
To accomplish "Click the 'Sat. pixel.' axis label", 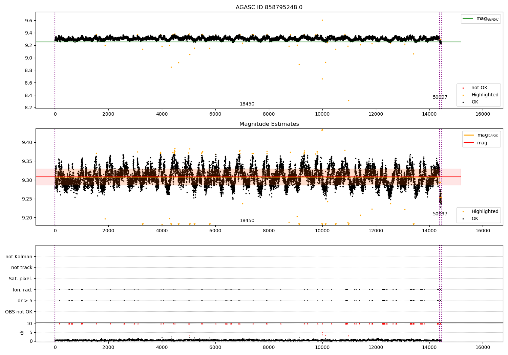I will click(20, 279).
